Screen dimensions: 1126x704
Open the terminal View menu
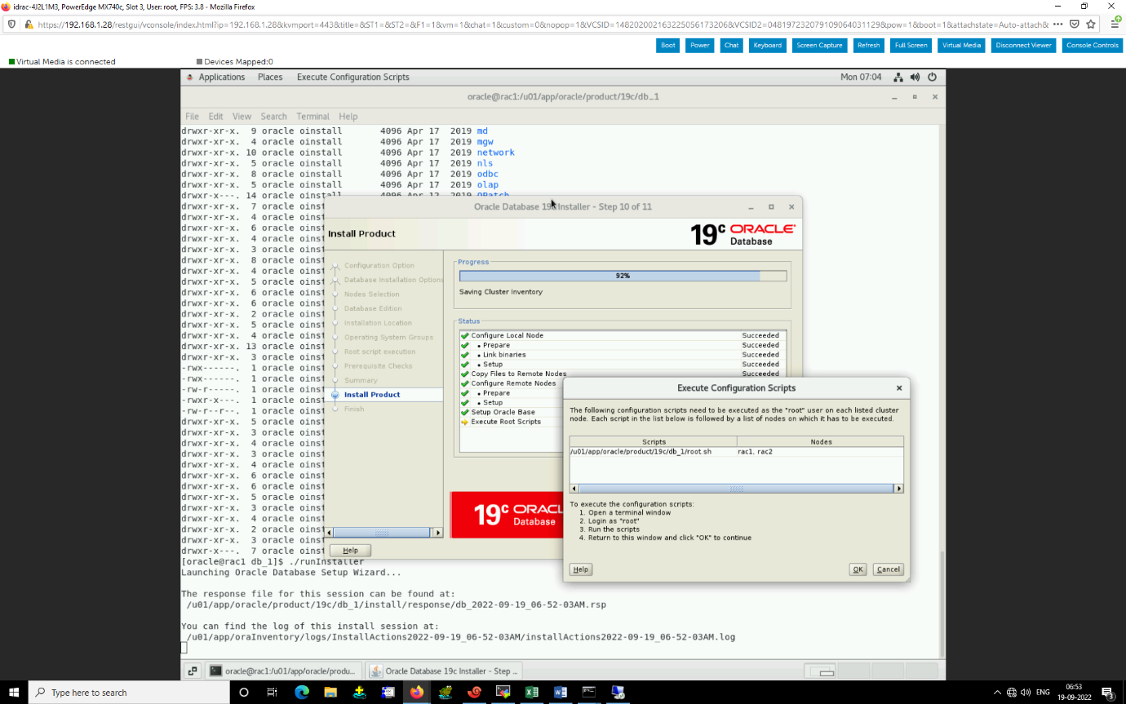pyautogui.click(x=242, y=117)
